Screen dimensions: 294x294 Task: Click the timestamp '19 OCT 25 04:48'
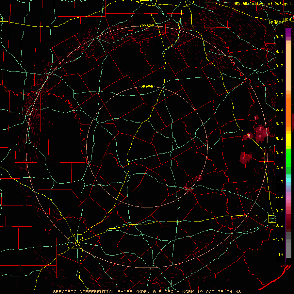click(219, 292)
